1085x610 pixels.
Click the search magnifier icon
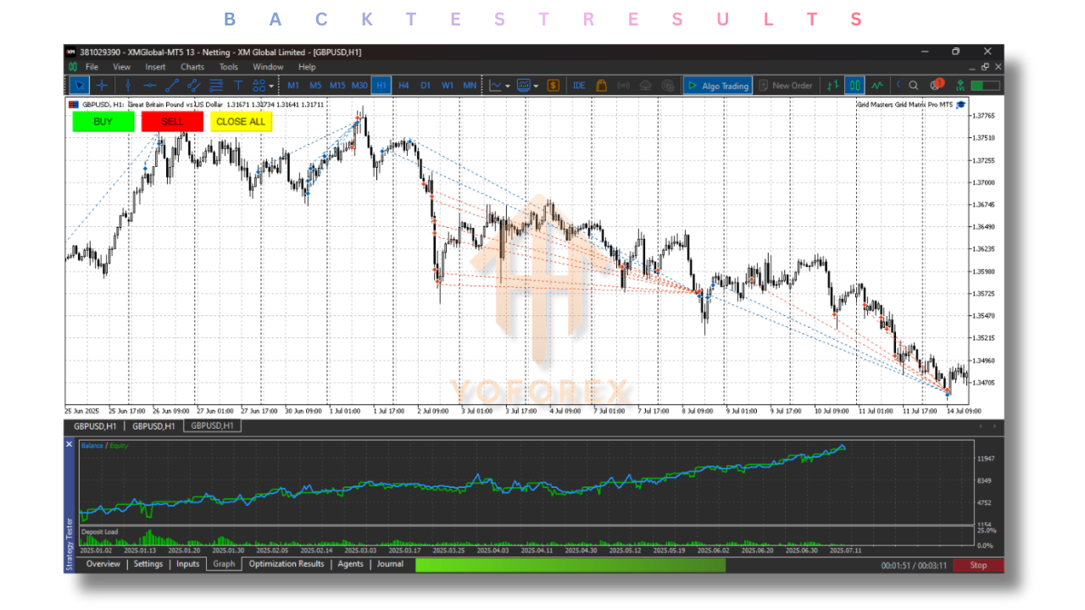[914, 86]
